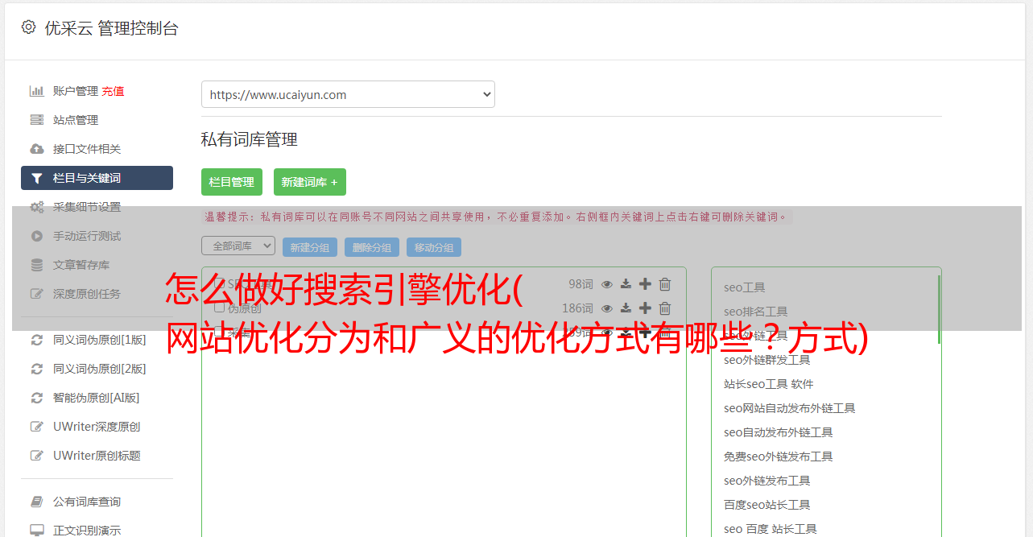The image size is (1033, 537).
Task: Select keyword 站长seo工具 软件
Action: [769, 384]
